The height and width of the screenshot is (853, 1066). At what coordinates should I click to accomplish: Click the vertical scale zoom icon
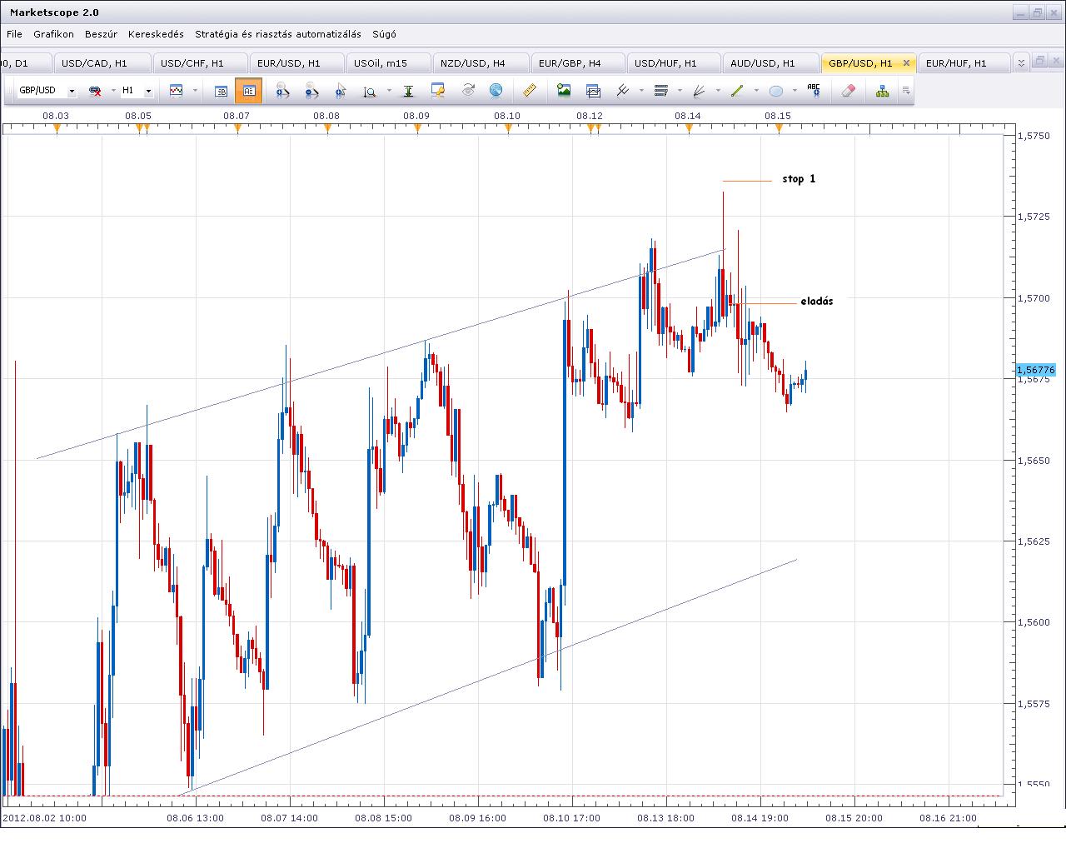(x=370, y=91)
